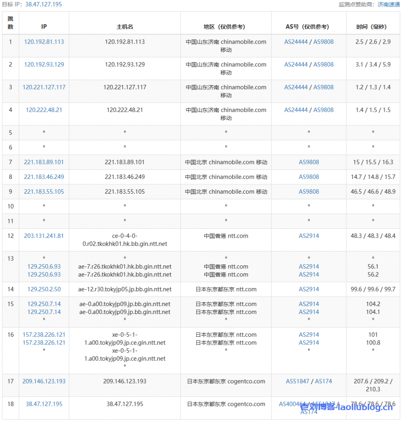The height and width of the screenshot is (422, 403).
Task: Click the 主机名 column header
Action: pyautogui.click(x=125, y=27)
